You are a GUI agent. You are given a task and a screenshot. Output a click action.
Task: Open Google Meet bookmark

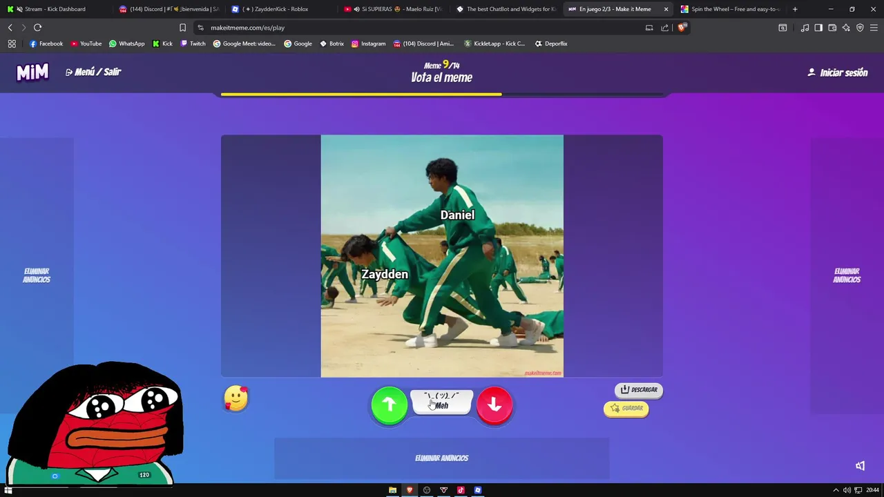(244, 43)
